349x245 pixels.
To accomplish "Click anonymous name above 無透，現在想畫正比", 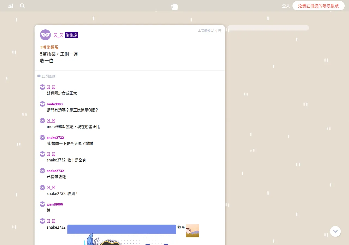I will (x=51, y=121).
